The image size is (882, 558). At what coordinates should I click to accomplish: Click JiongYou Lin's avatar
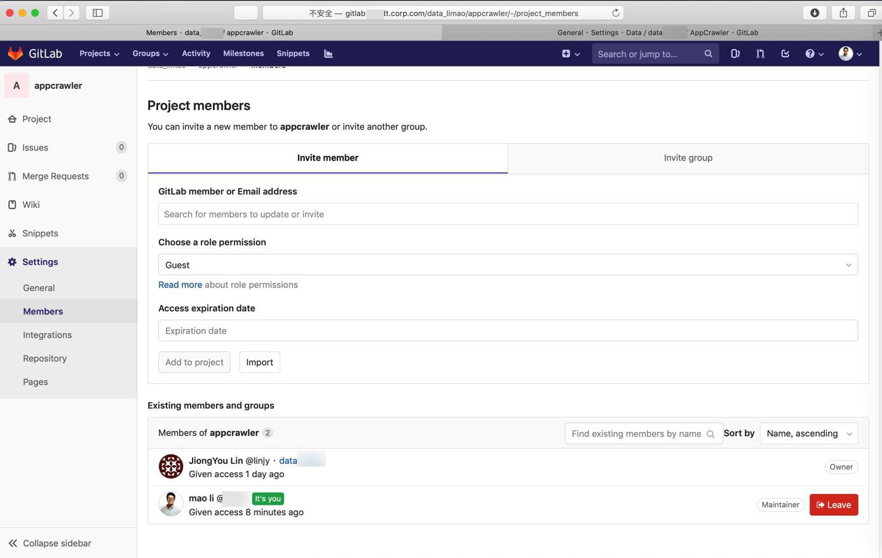171,466
